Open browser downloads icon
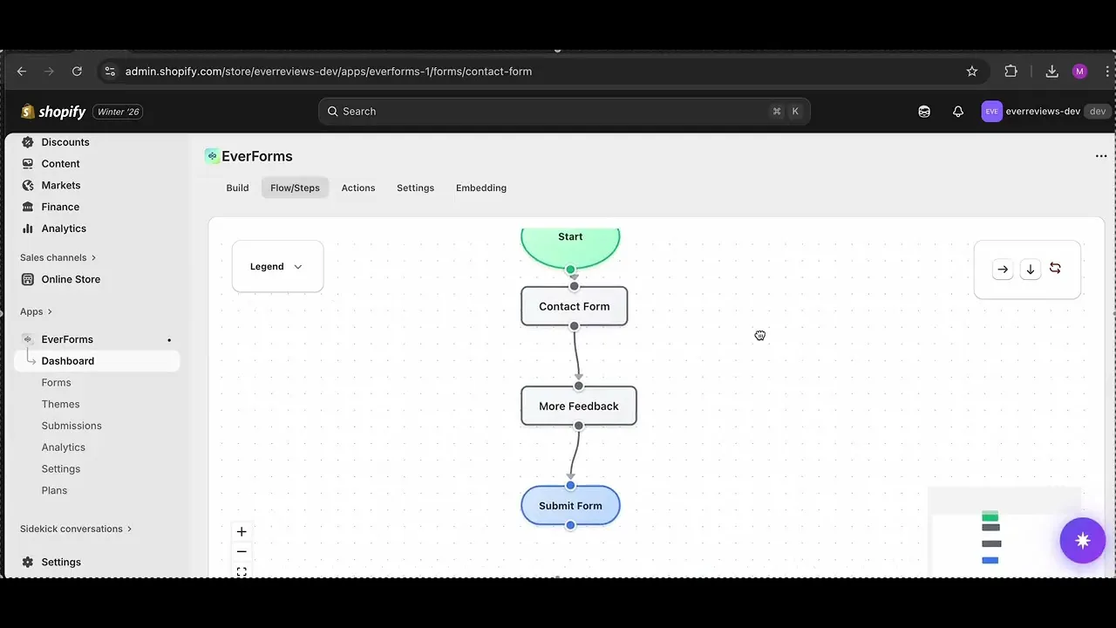 (1051, 72)
